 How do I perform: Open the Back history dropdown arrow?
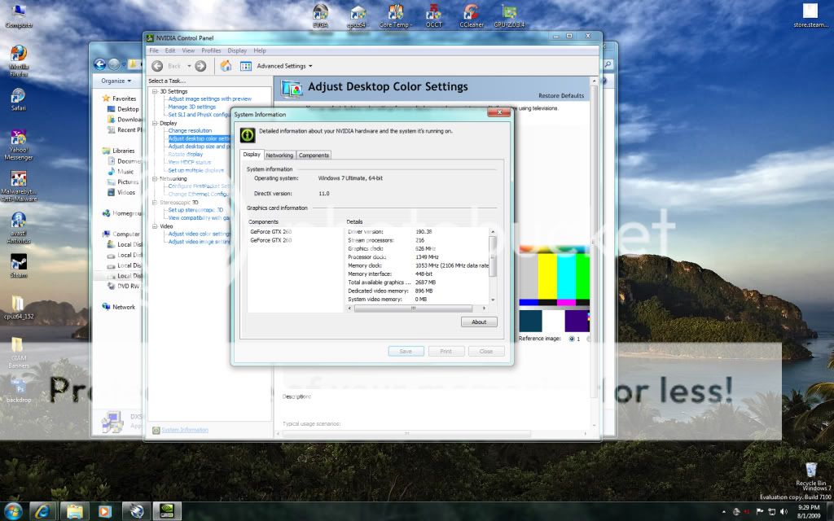coord(189,66)
